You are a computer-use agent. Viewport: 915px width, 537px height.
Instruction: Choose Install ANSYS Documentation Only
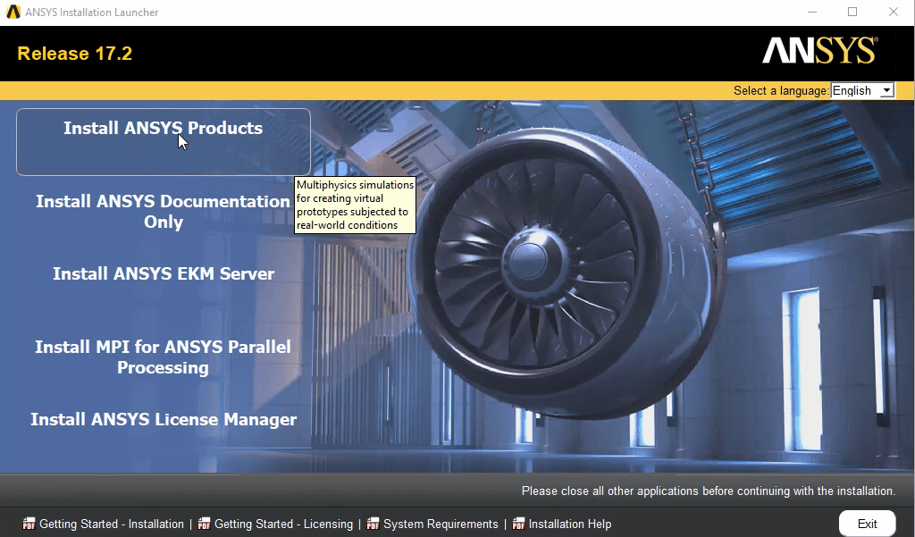tap(163, 211)
